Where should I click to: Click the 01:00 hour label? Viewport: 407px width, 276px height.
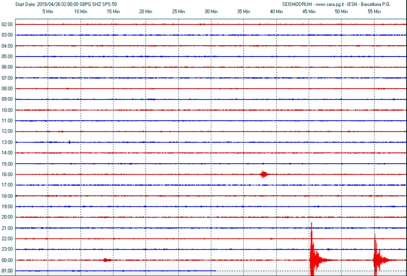point(7,271)
